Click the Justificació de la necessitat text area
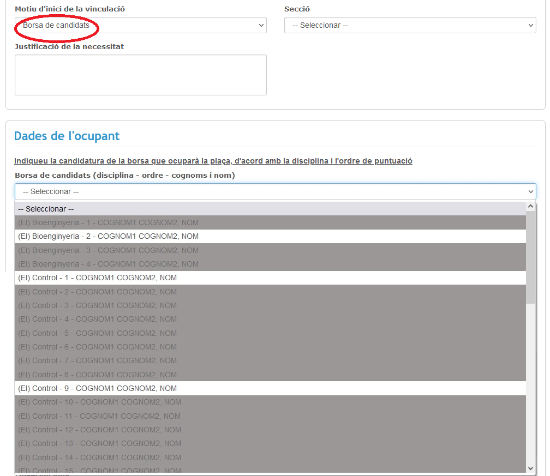550x476 pixels. point(140,75)
